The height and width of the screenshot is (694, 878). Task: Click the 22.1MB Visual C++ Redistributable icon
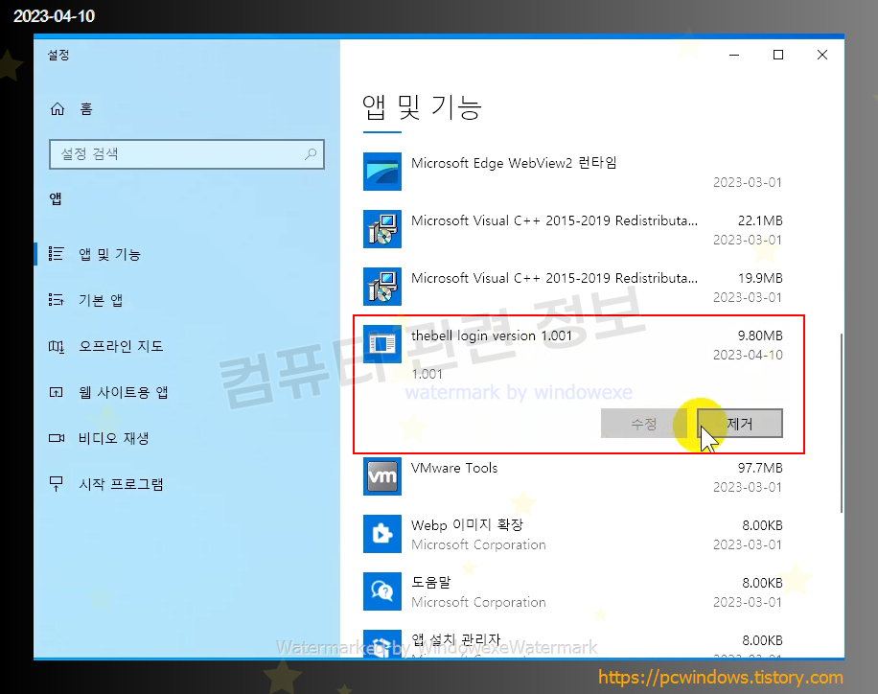coord(381,229)
